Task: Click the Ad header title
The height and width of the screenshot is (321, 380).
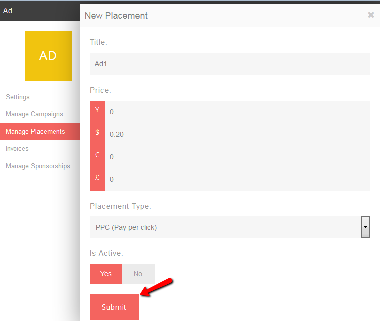Action: pyautogui.click(x=8, y=11)
